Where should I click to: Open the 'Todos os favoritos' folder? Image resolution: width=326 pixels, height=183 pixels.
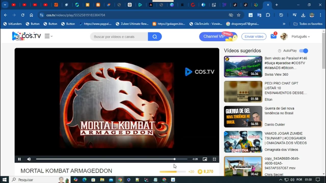[308, 24]
